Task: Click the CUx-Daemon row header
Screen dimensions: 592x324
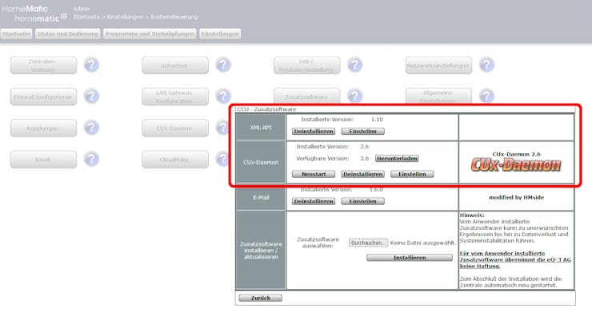Action: [x=261, y=162]
